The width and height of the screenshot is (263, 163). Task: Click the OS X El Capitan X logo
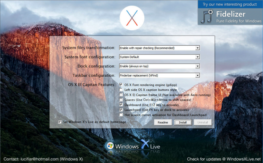click(x=132, y=18)
